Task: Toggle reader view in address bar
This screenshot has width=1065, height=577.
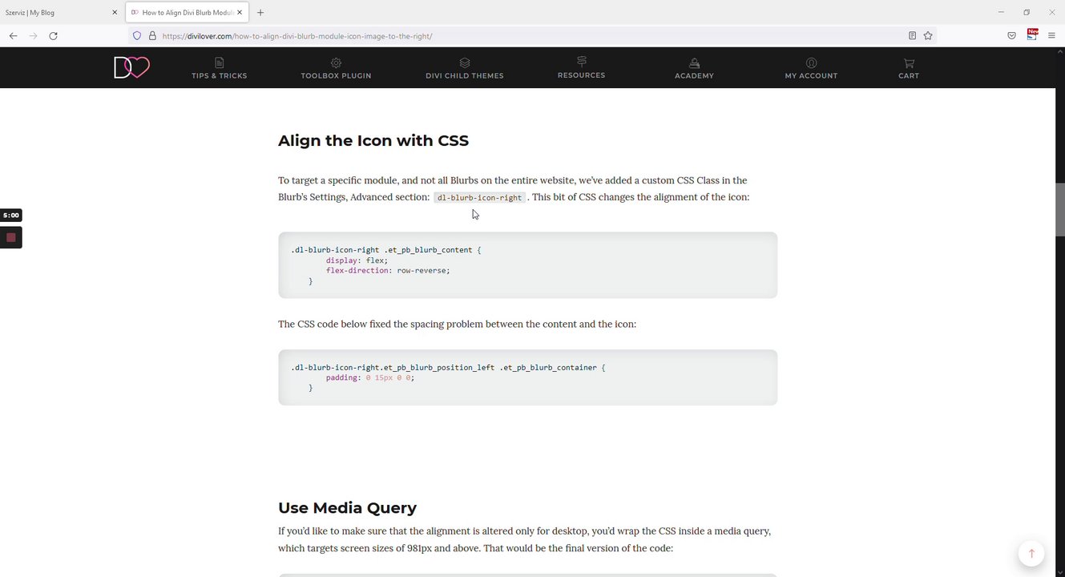Action: [912, 36]
